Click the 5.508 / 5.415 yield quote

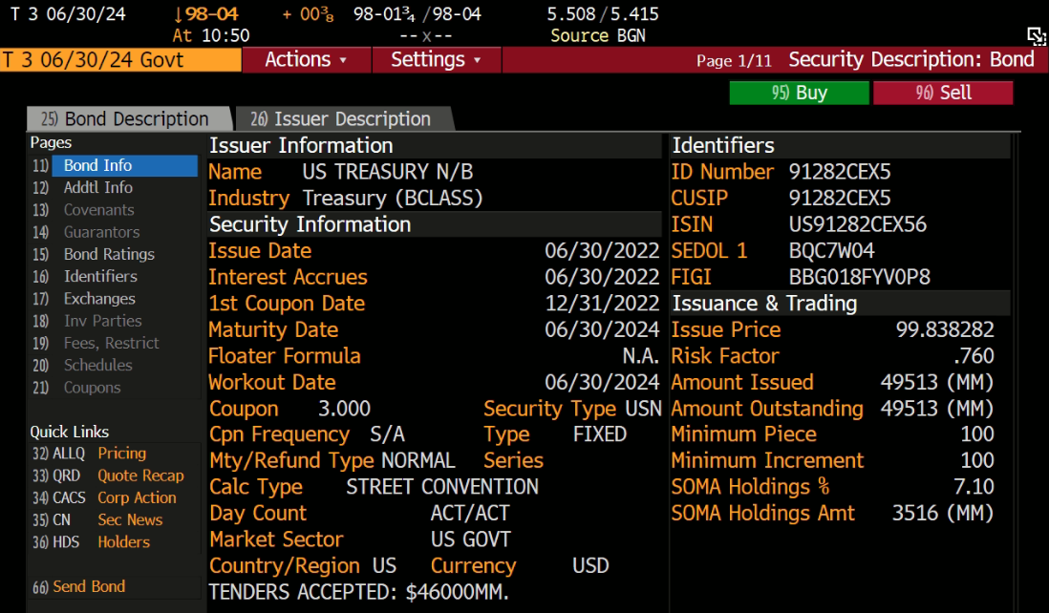click(x=603, y=14)
